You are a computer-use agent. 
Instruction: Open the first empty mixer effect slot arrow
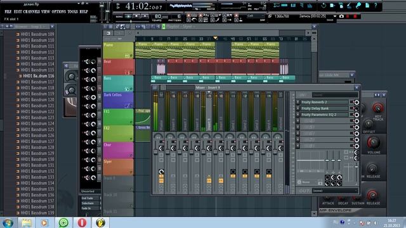[298, 121]
